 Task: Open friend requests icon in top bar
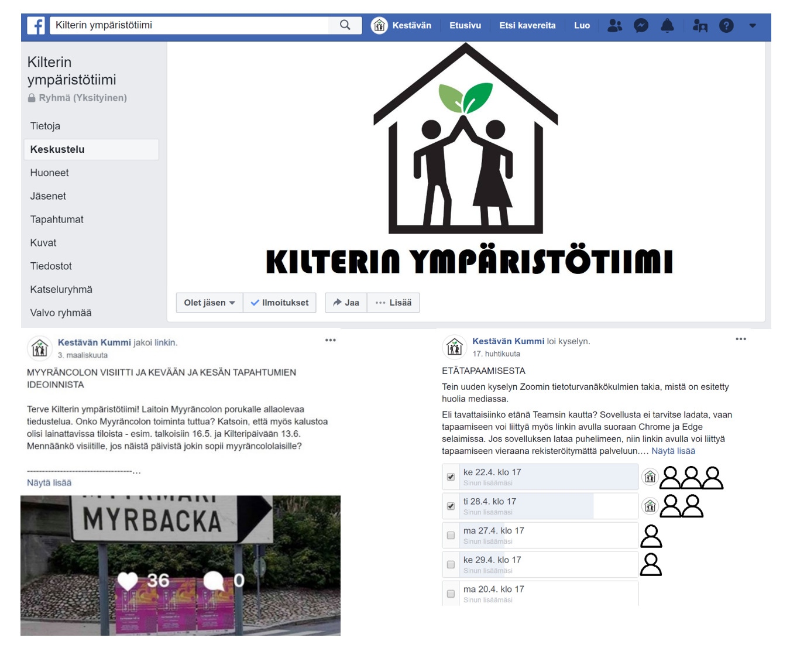pyautogui.click(x=614, y=26)
